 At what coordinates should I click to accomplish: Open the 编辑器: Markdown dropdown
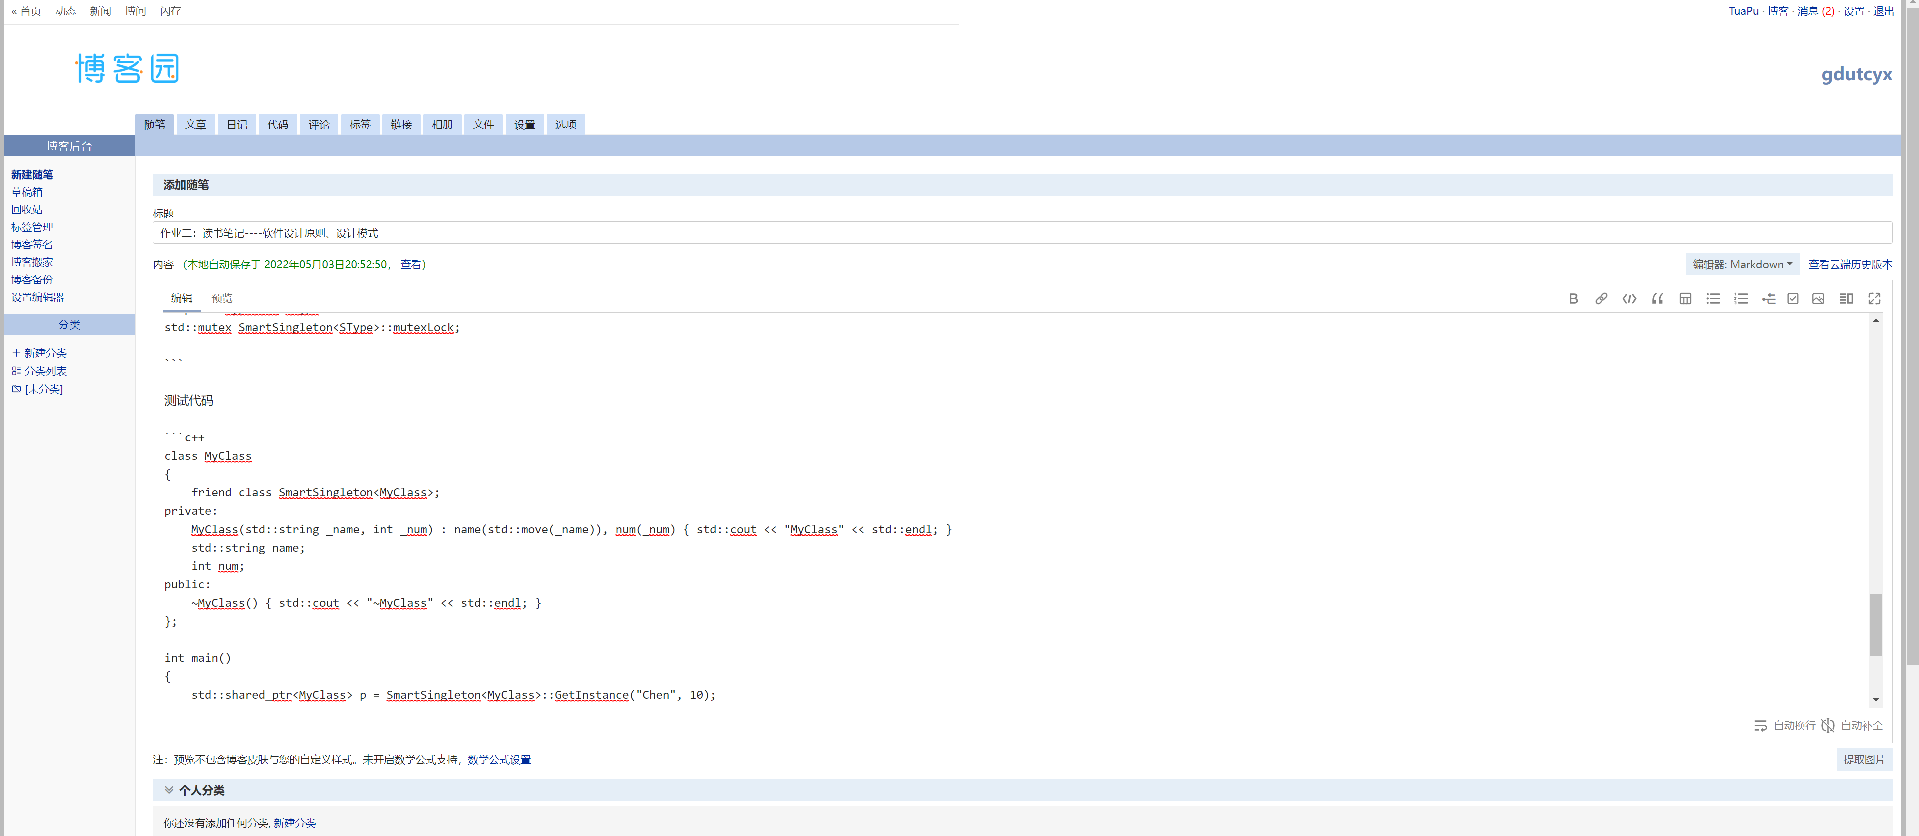[1741, 264]
